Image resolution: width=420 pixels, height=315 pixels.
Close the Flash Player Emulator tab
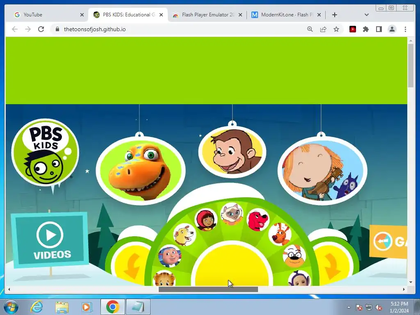[240, 15]
